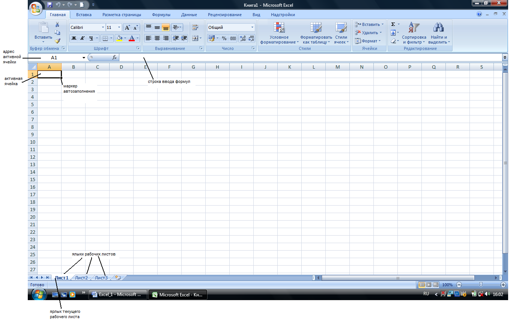Center text horizontally in the cell
Image resolution: width=510 pixels, height=323 pixels.
click(x=157, y=38)
